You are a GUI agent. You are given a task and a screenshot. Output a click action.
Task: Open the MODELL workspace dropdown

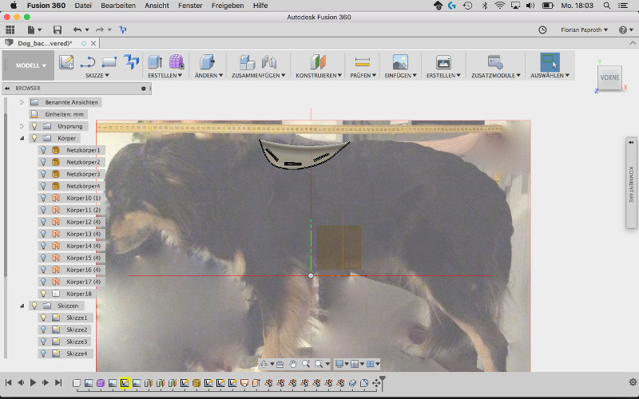point(32,65)
